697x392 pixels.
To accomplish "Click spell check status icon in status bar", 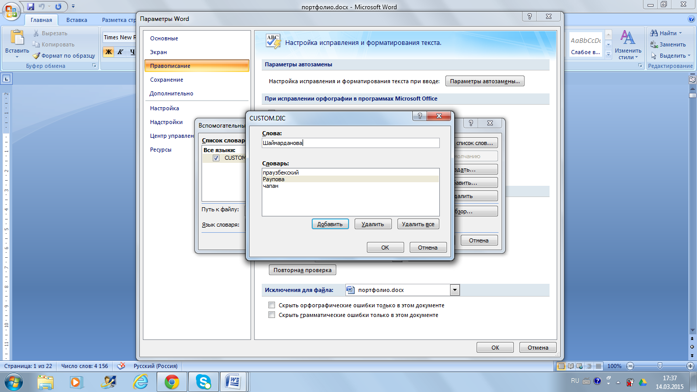I will click(121, 366).
